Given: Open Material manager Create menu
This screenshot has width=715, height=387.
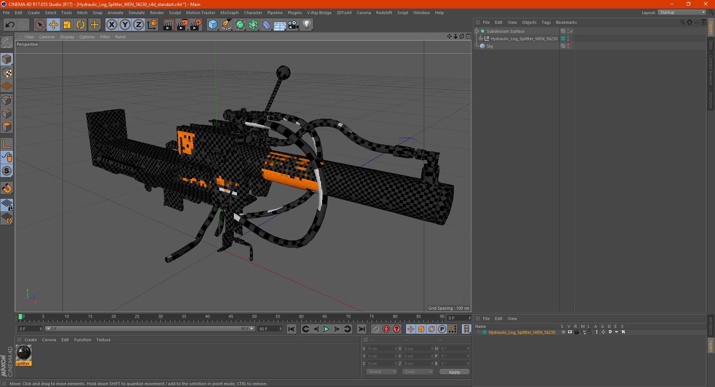Looking at the screenshot, I should (x=31, y=340).
